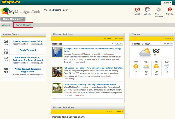Click read more under Generations of Discovery story
This screenshot has width=175, height=119.
pyautogui.click(x=80, y=95)
